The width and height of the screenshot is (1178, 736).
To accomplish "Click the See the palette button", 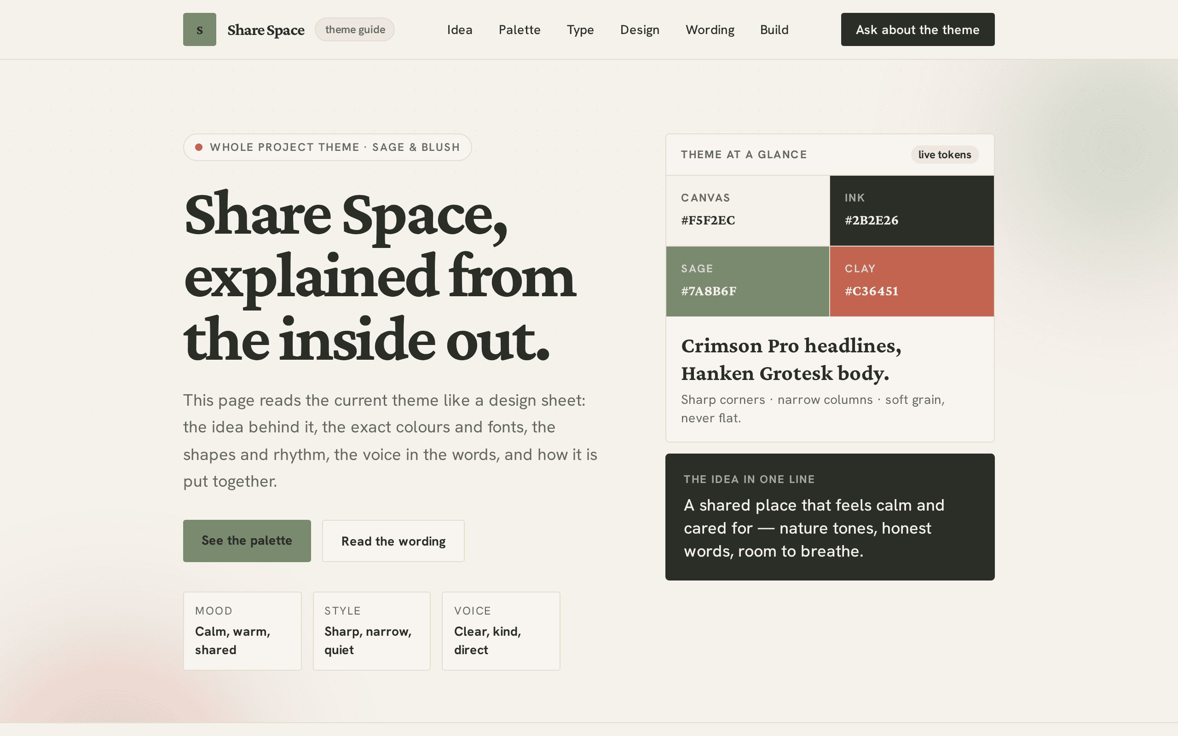I will coord(247,541).
